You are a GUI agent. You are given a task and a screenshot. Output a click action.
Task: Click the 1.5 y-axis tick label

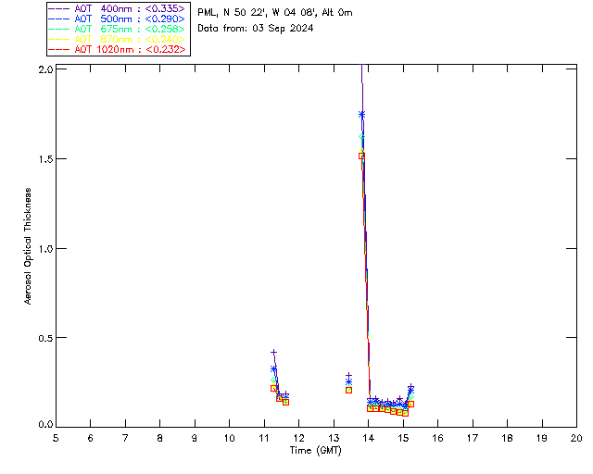coord(45,159)
